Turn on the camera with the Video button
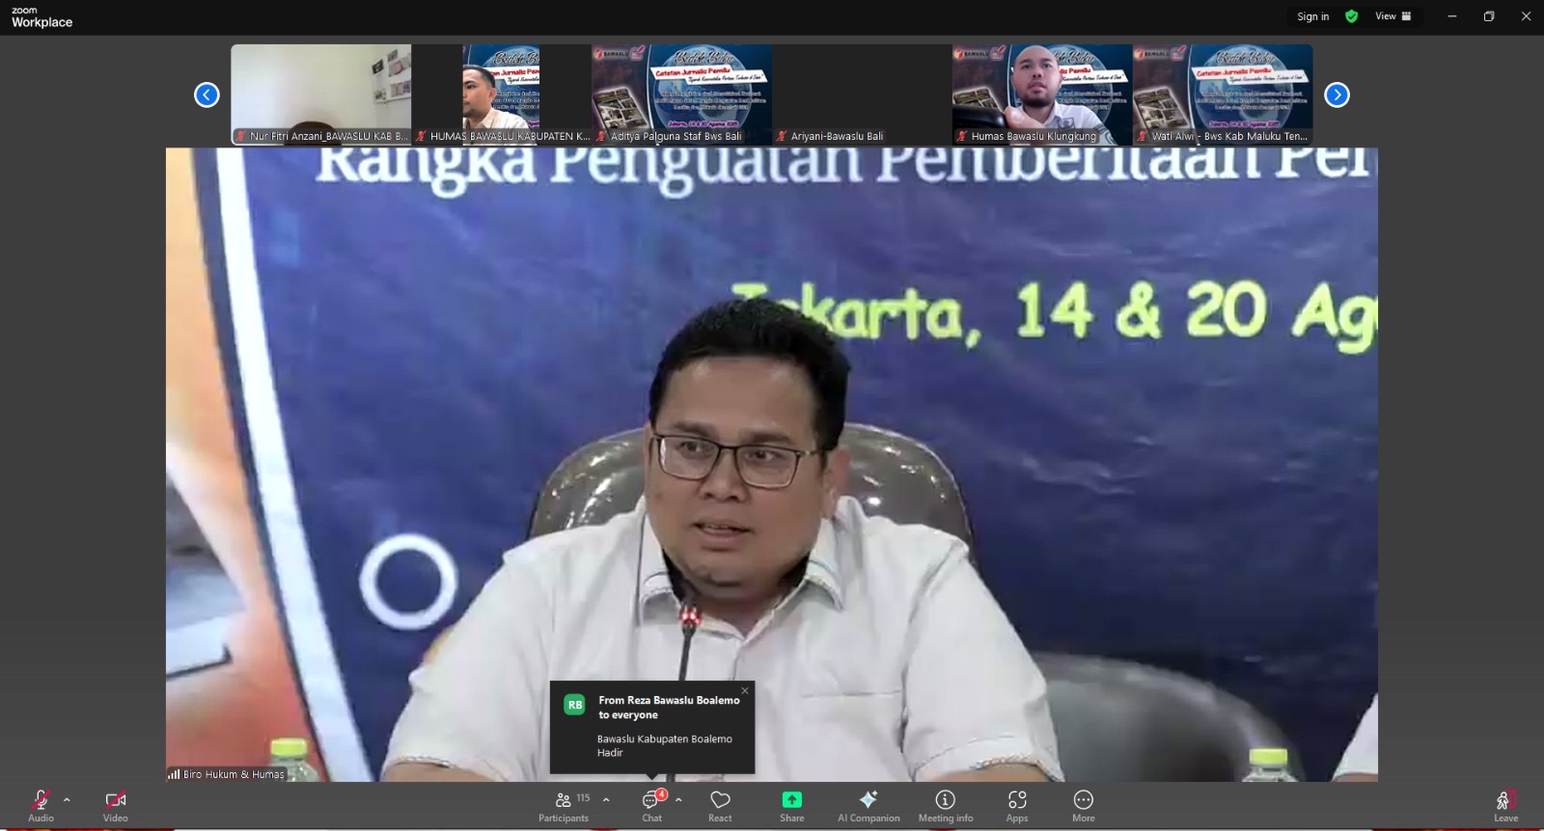The height and width of the screenshot is (831, 1544). point(115,805)
